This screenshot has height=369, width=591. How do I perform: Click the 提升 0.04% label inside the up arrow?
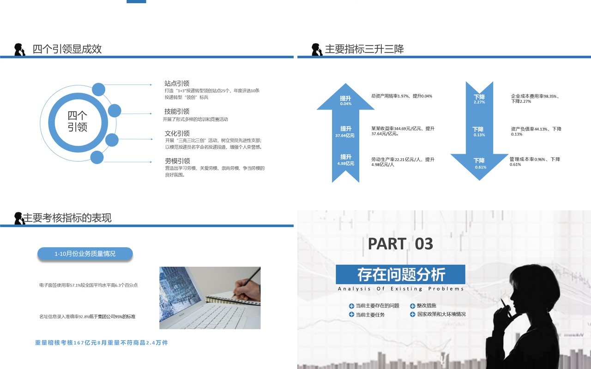click(346, 101)
